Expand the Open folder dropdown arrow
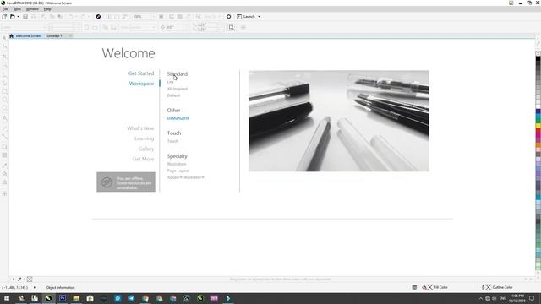The width and height of the screenshot is (541, 304). coord(18,17)
